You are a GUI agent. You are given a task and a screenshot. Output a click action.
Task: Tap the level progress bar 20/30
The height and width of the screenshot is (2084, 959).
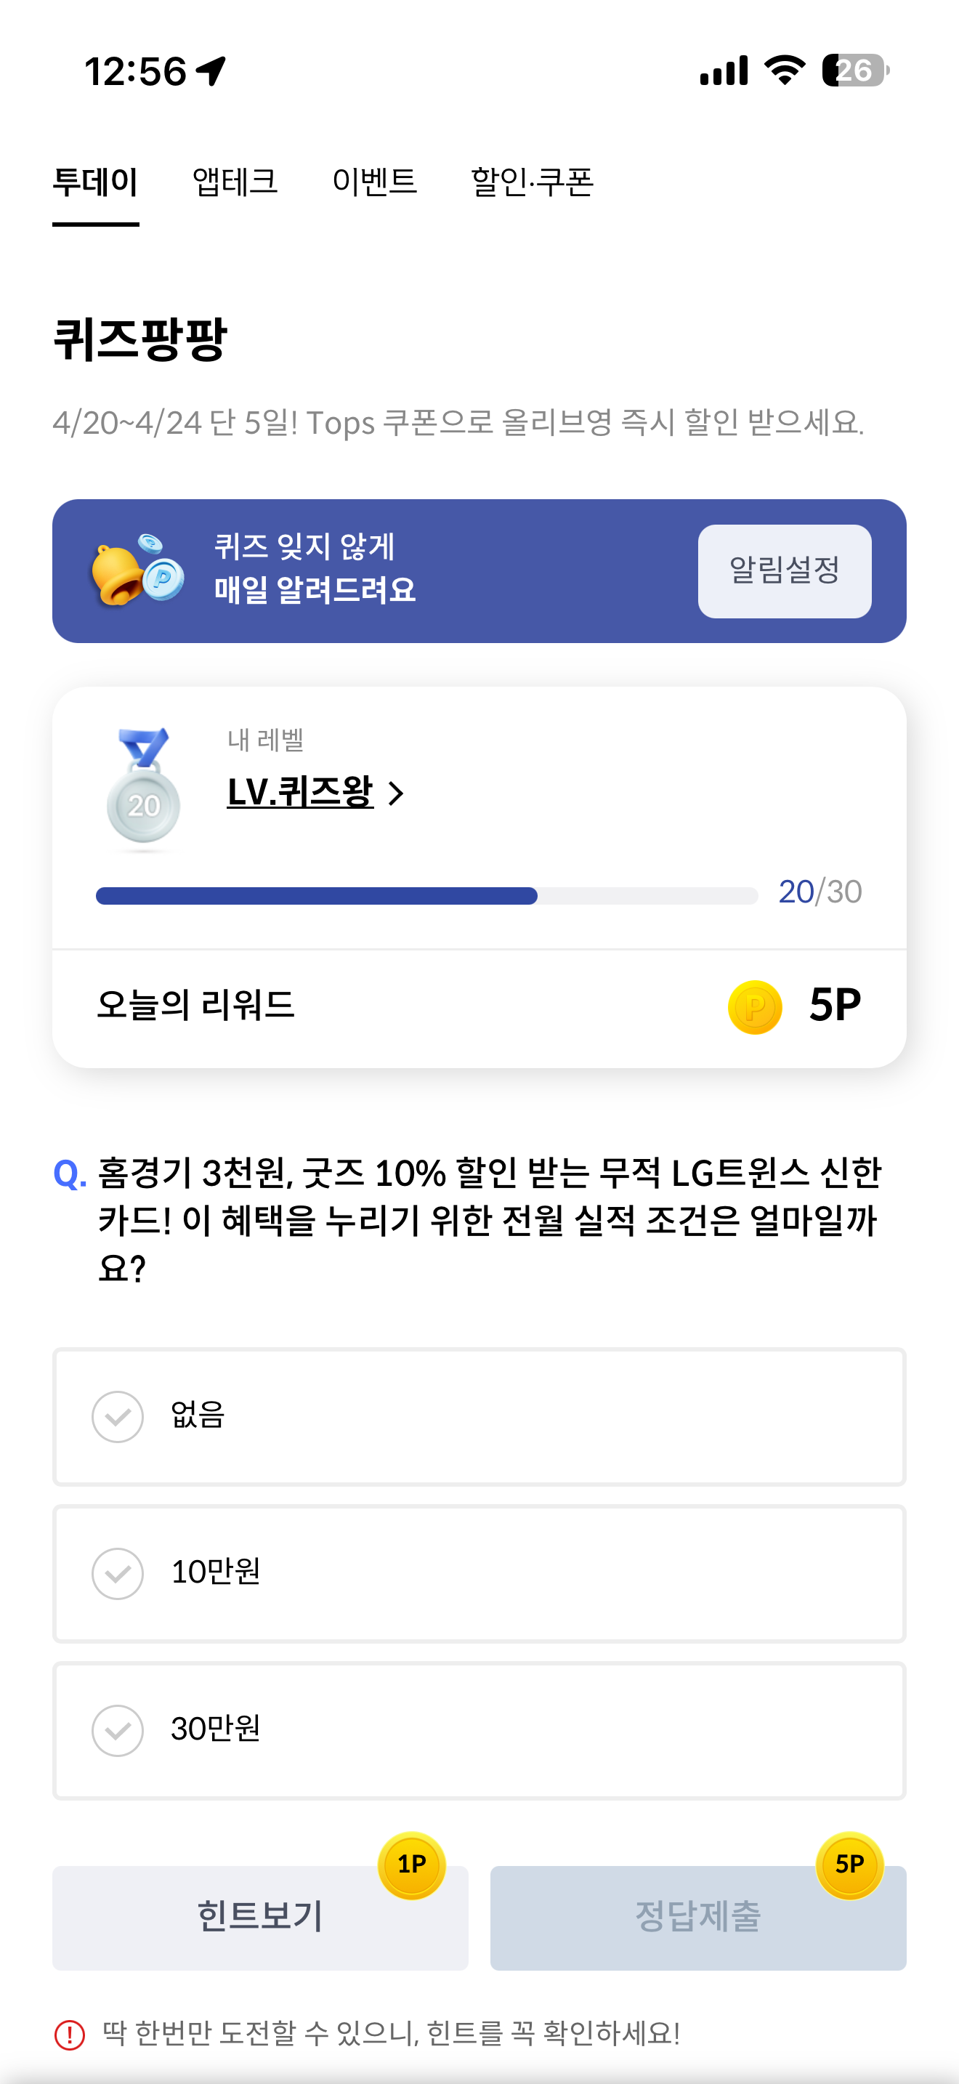tap(426, 894)
